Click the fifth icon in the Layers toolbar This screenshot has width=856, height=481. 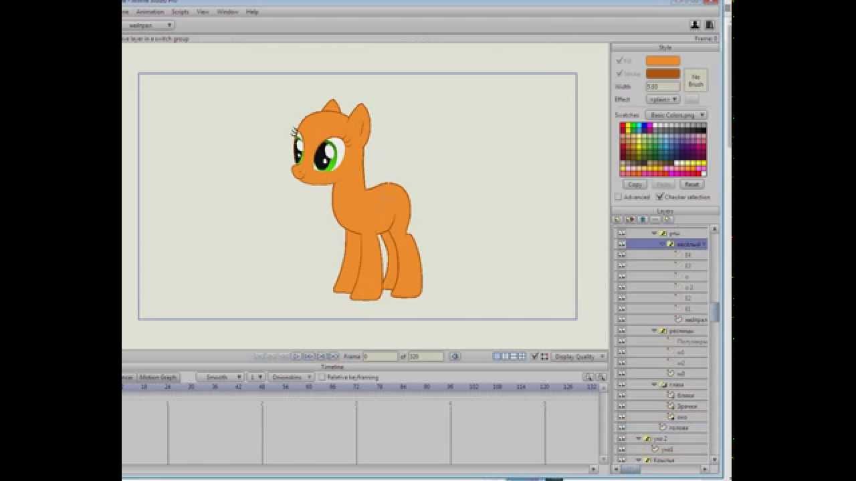(x=668, y=220)
